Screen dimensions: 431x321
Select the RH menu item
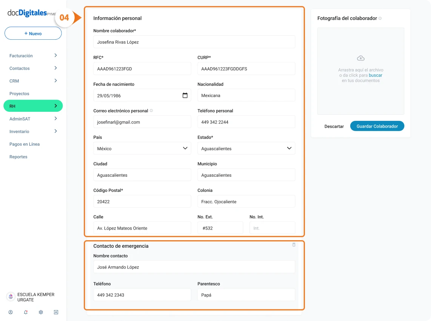(x=33, y=106)
